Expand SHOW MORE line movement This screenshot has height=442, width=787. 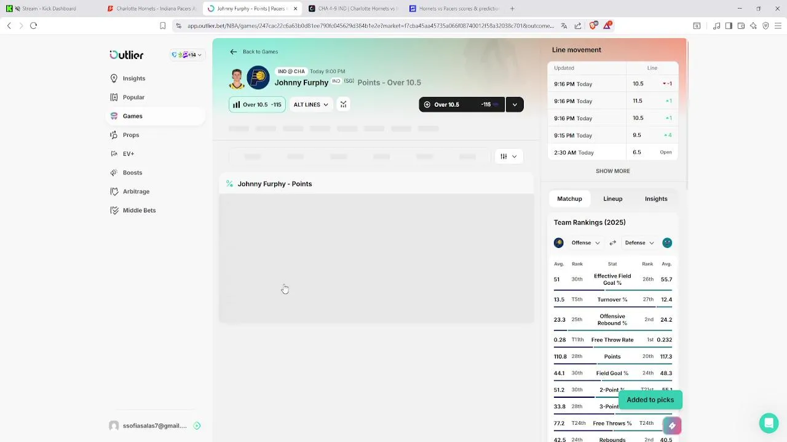(612, 171)
